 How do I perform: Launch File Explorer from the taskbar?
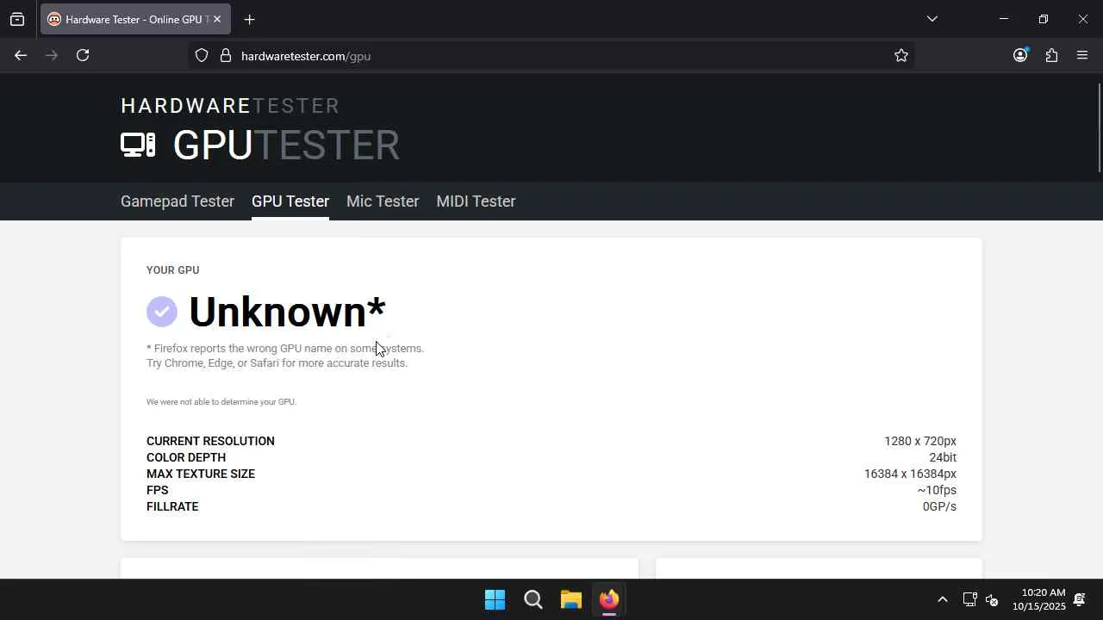click(570, 599)
